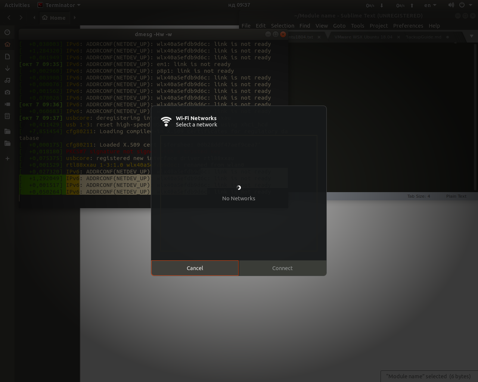This screenshot has width=478, height=382.
Task: Open Music in Files sidebar
Action: click(7, 80)
